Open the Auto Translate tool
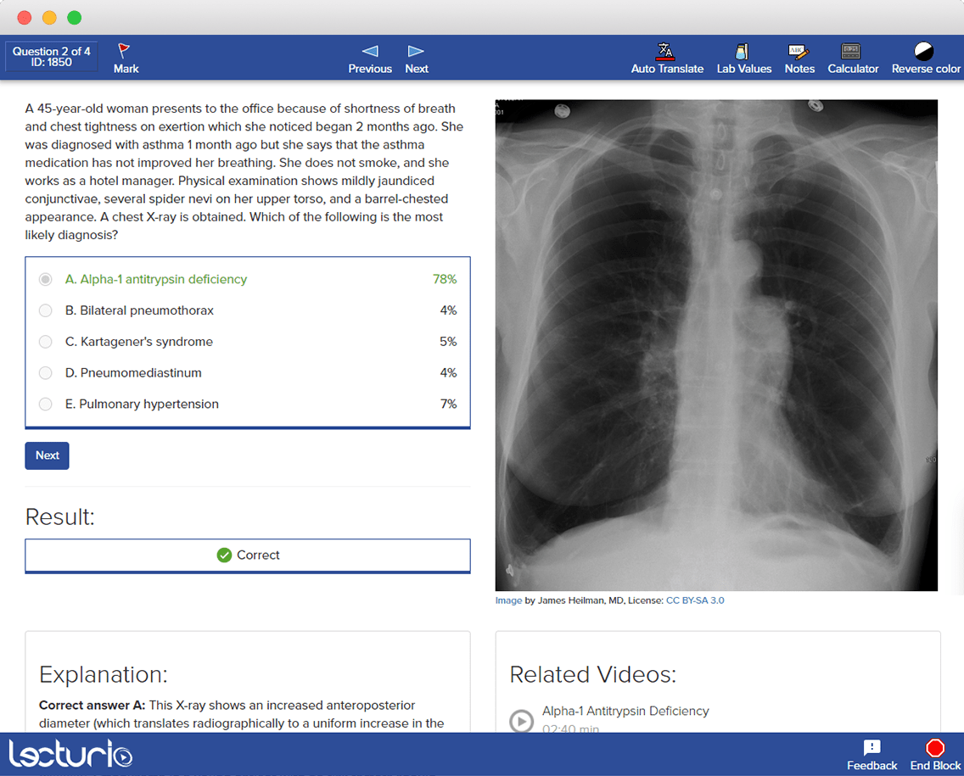Viewport: 964px width, 776px height. click(667, 58)
